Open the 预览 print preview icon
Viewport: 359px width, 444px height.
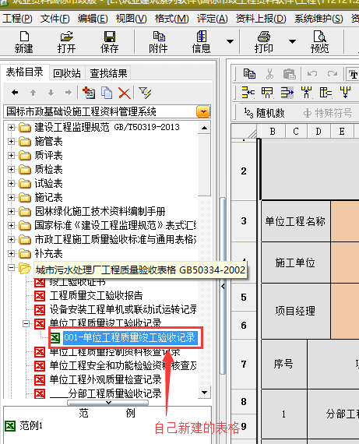(x=319, y=42)
